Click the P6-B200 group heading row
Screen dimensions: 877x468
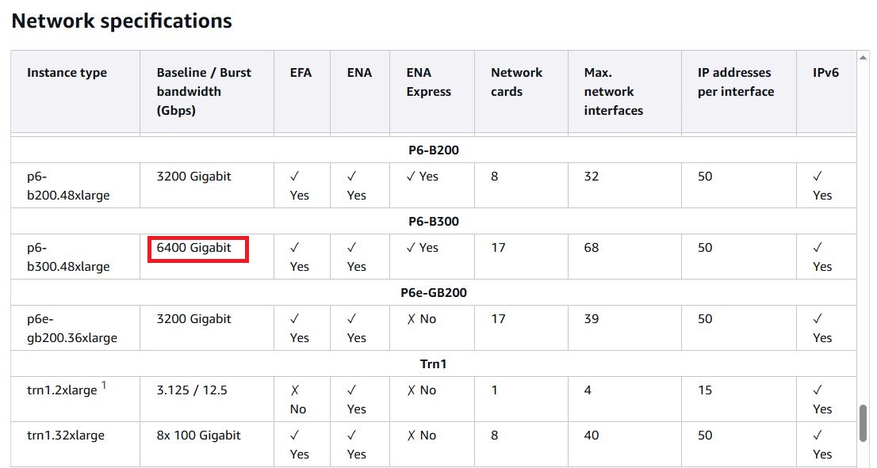(x=434, y=150)
